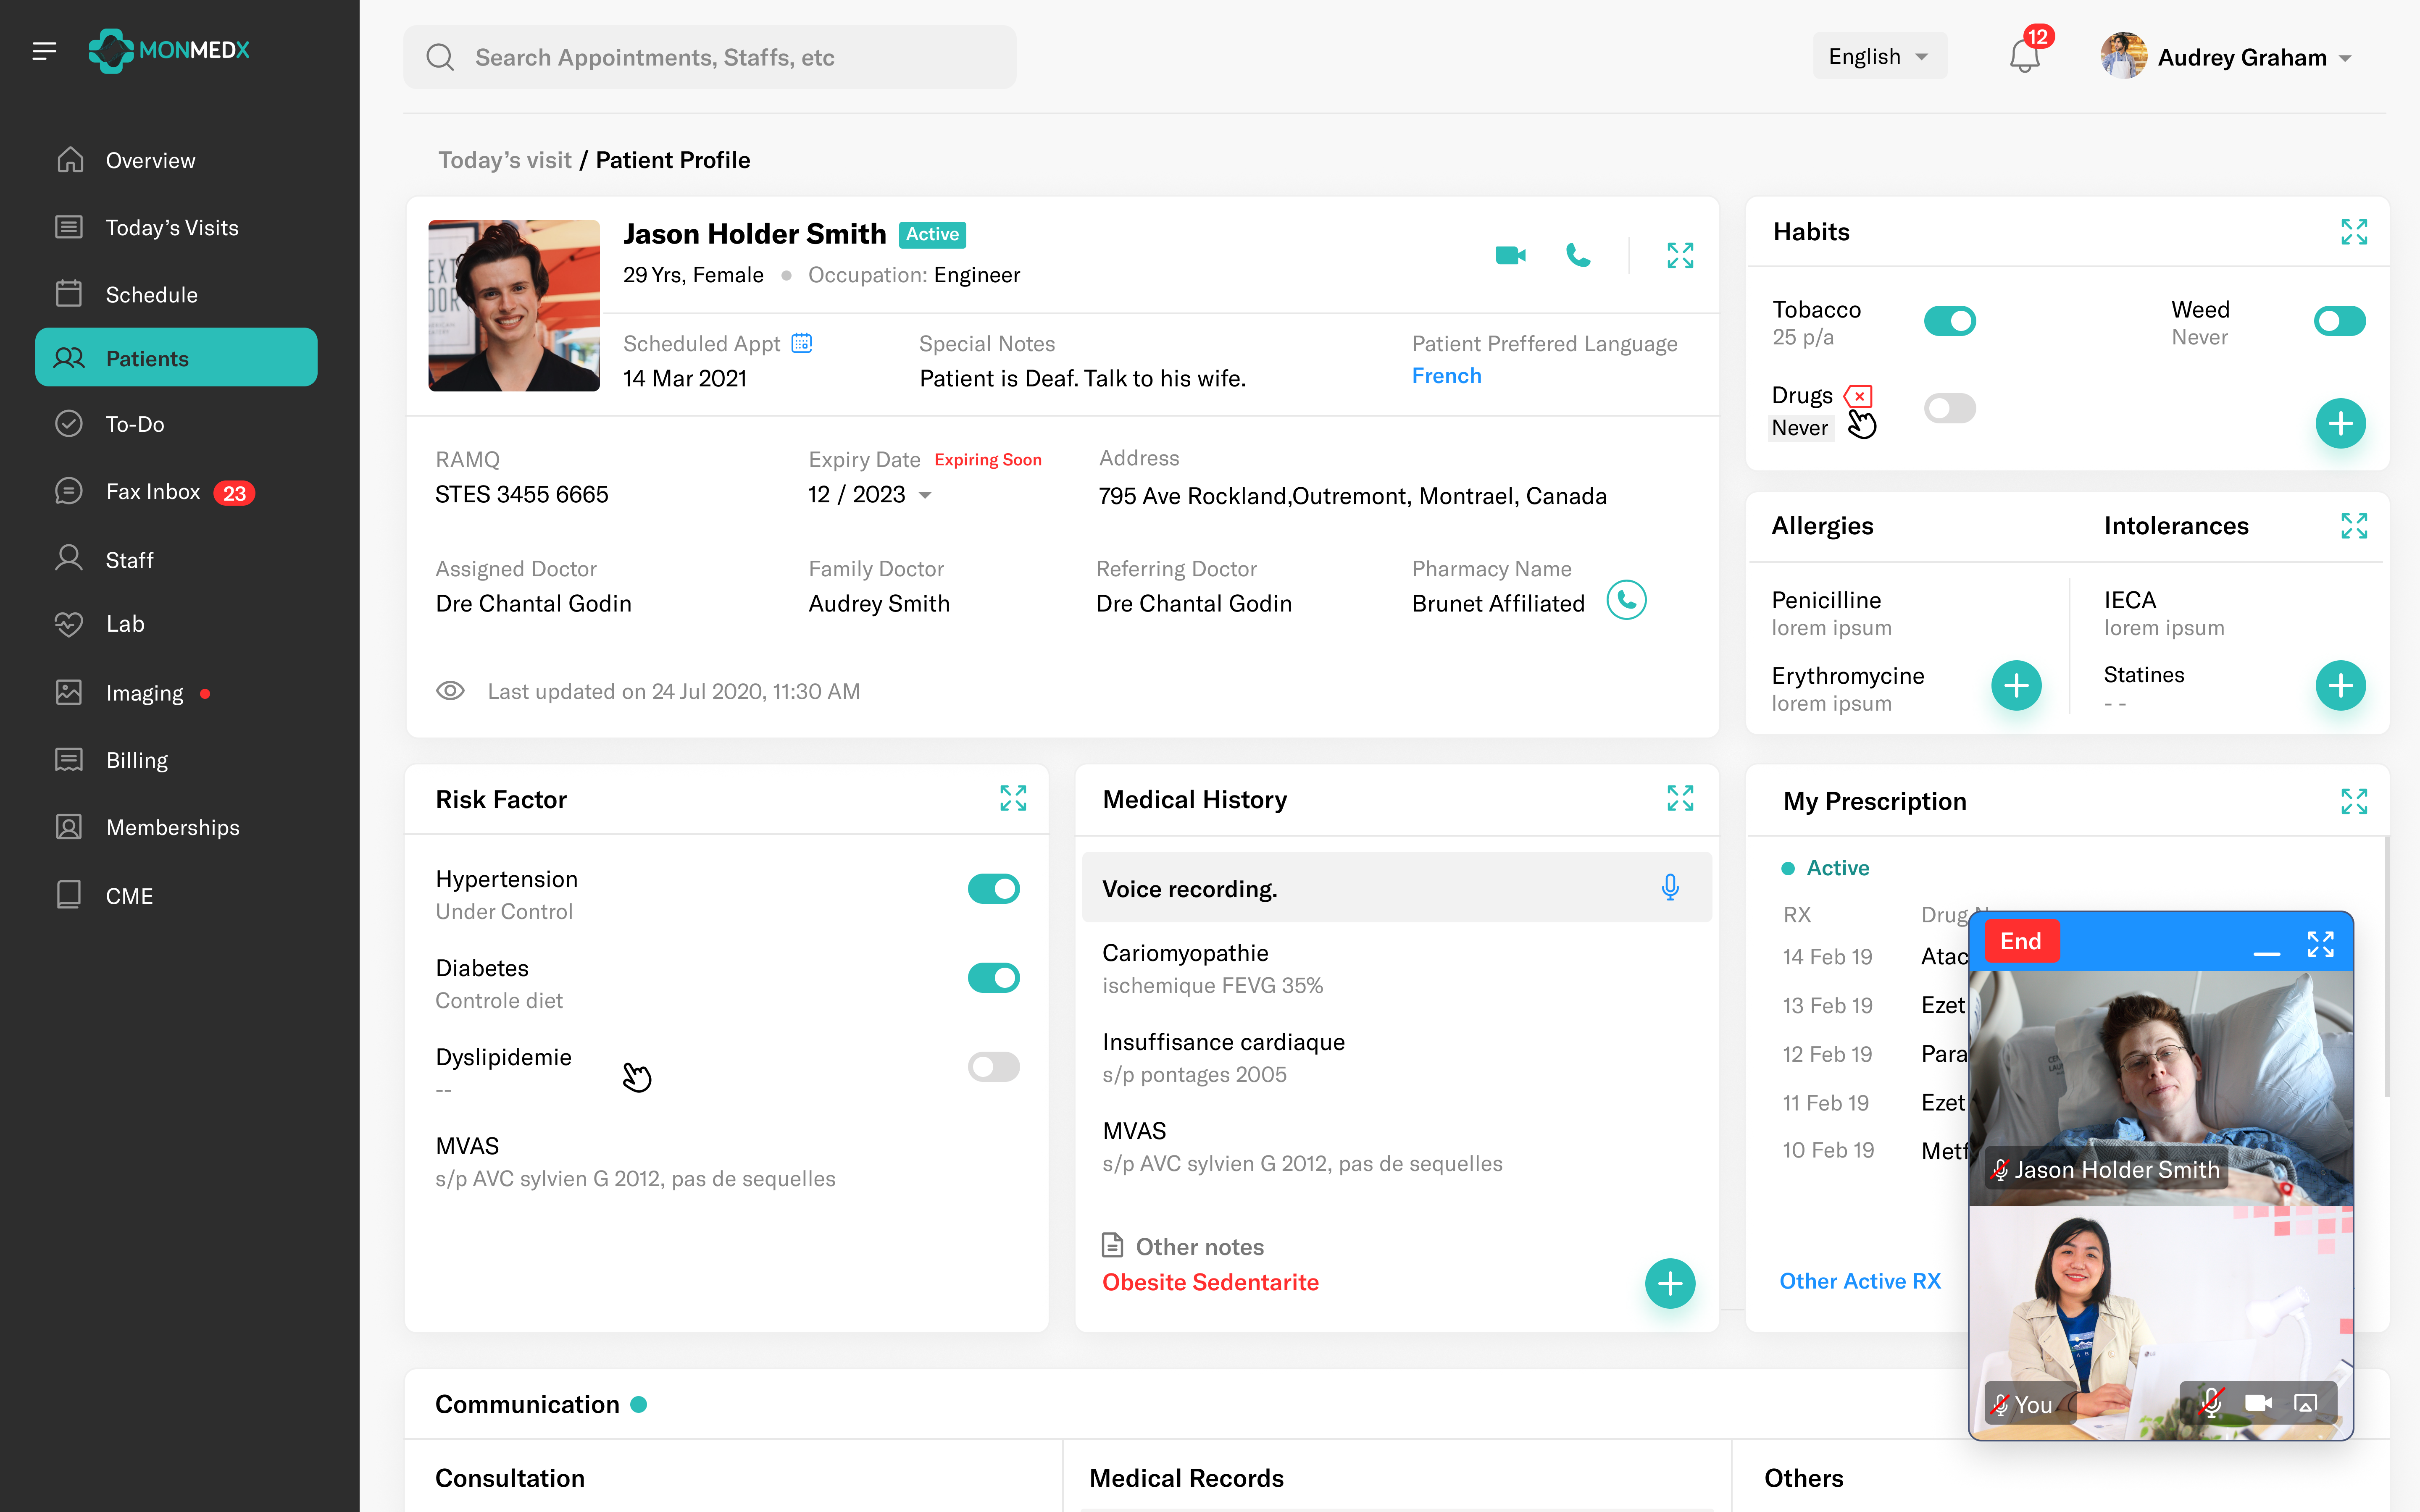Screen dimensions: 2420x1512
Task: Add a medical history note
Action: pos(1670,1284)
